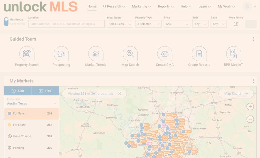Open the Property Search guided tour icon
This screenshot has width=260, height=158.
(27, 54)
